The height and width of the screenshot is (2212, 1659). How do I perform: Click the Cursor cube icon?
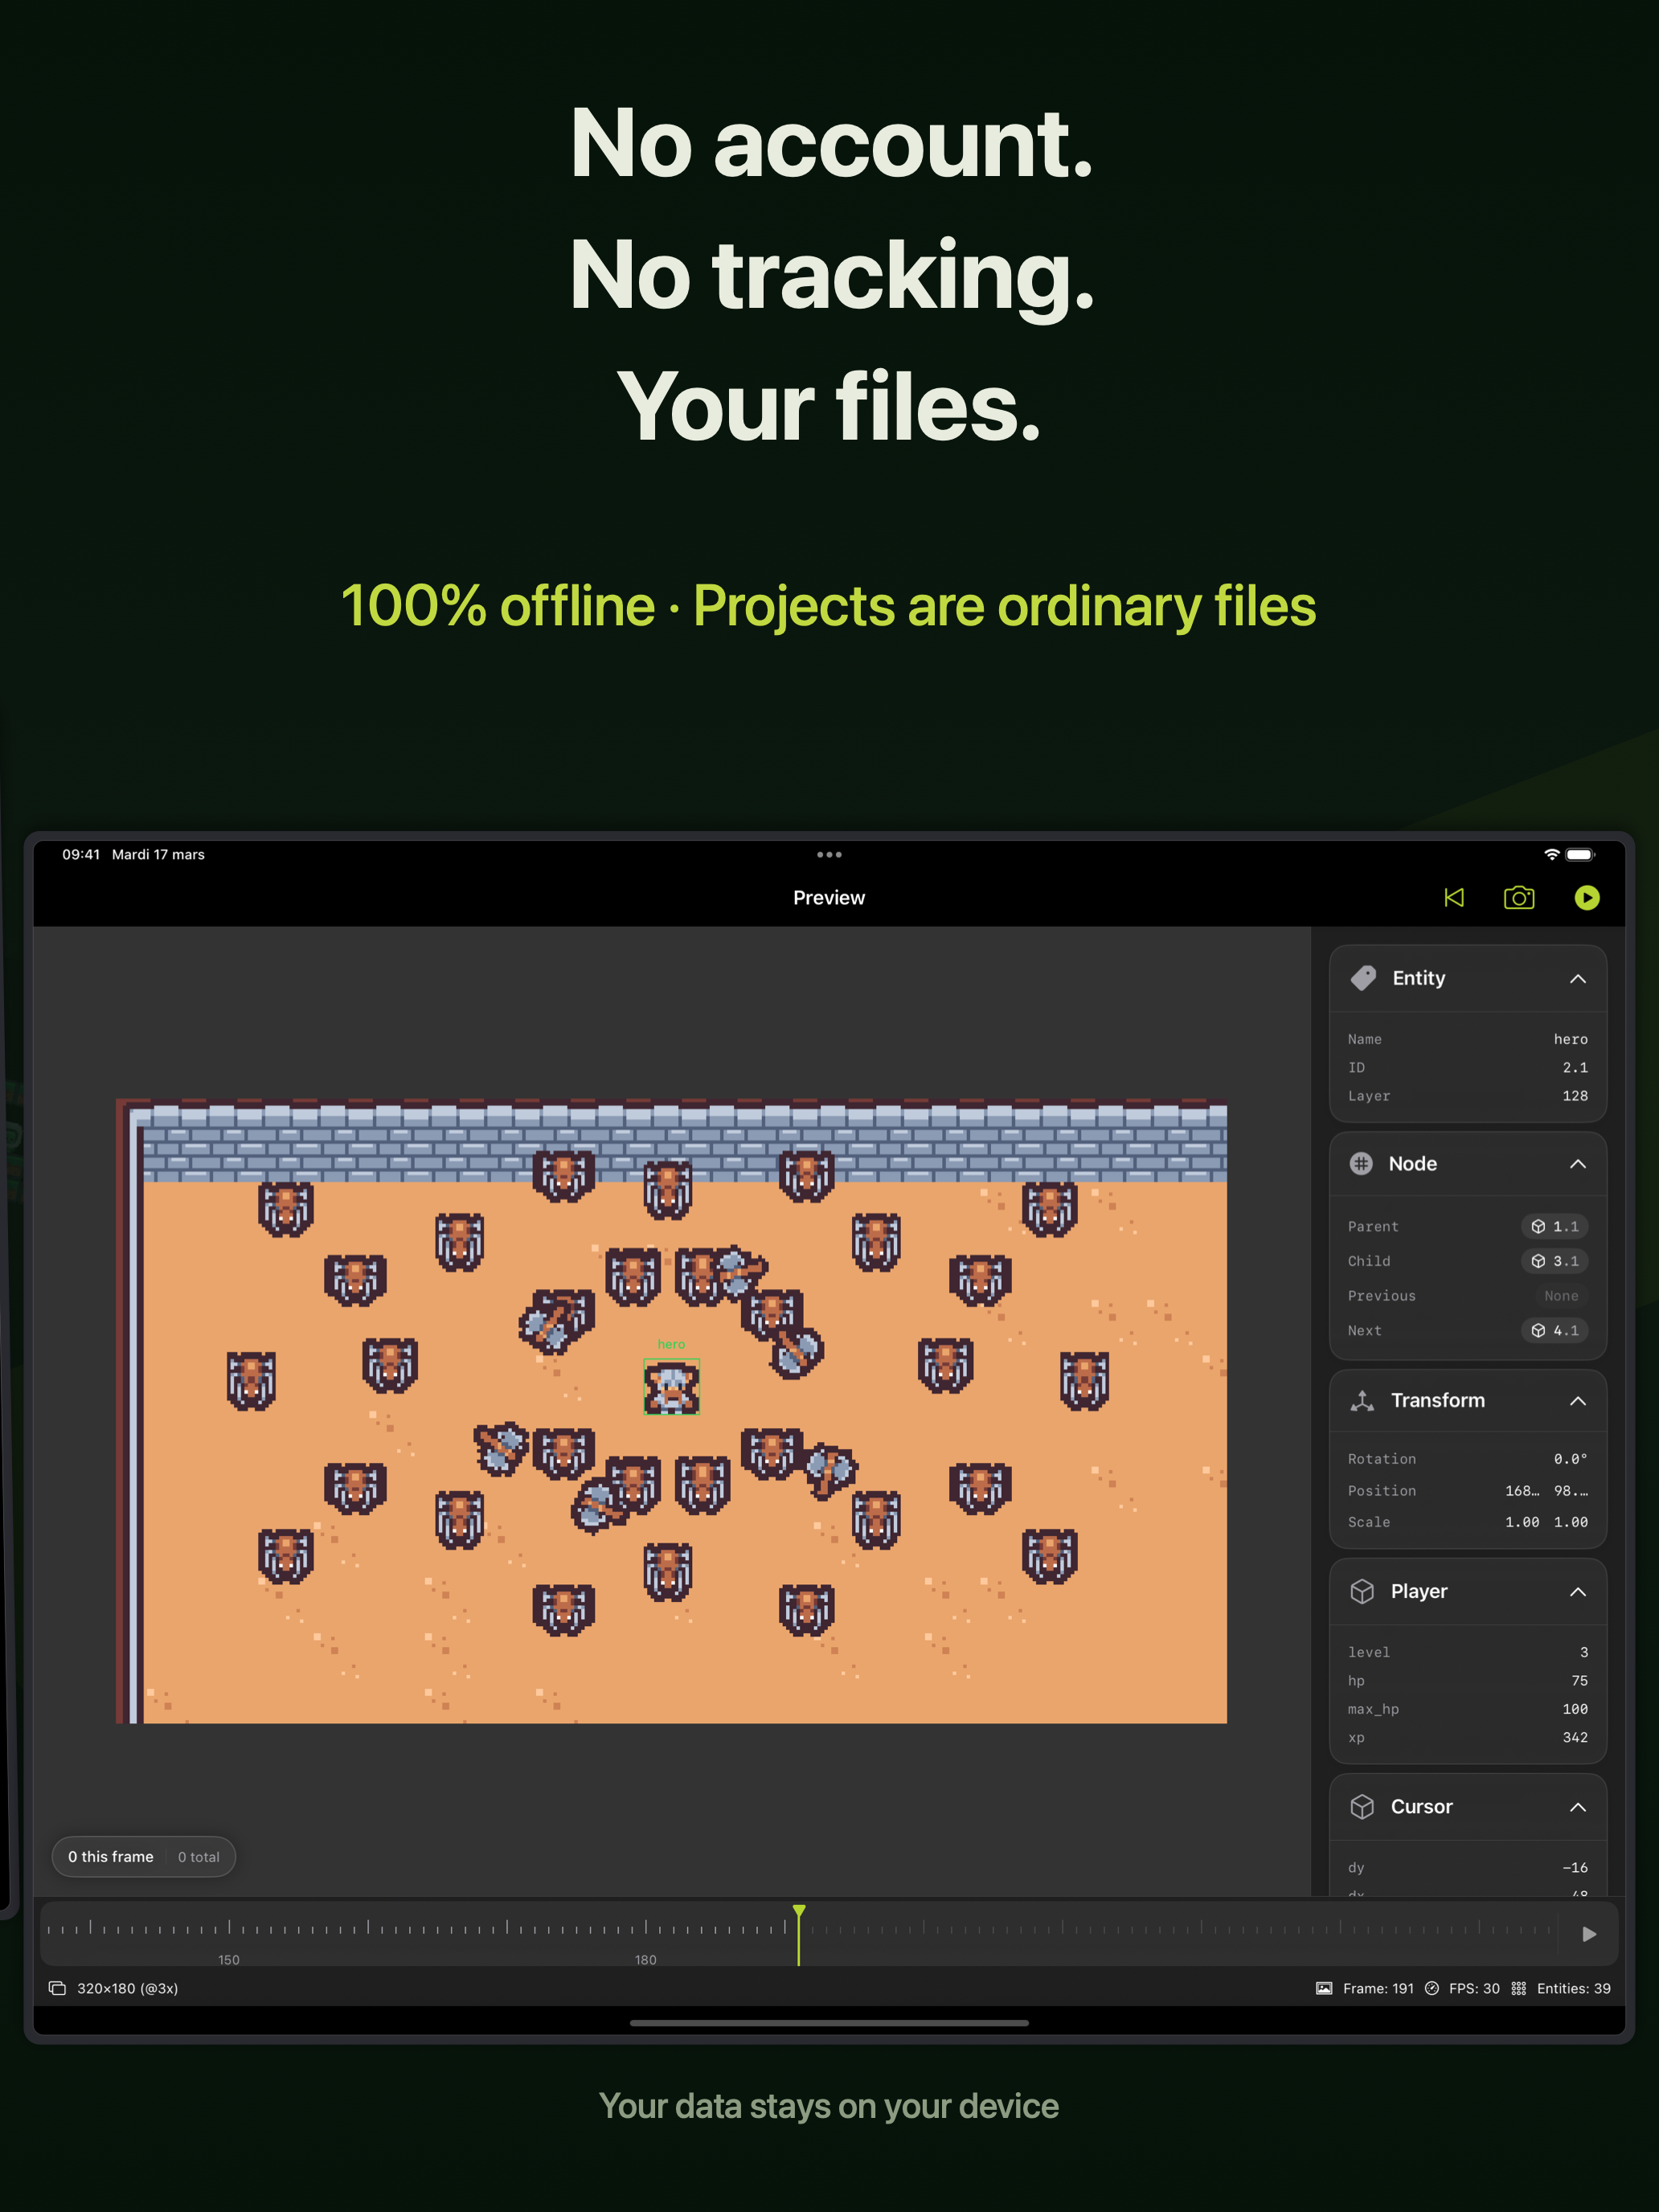(x=1362, y=1806)
